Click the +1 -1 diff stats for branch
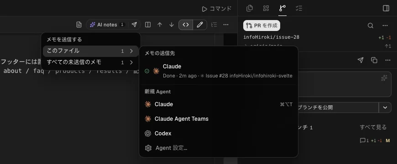The image size is (397, 164). point(385,38)
